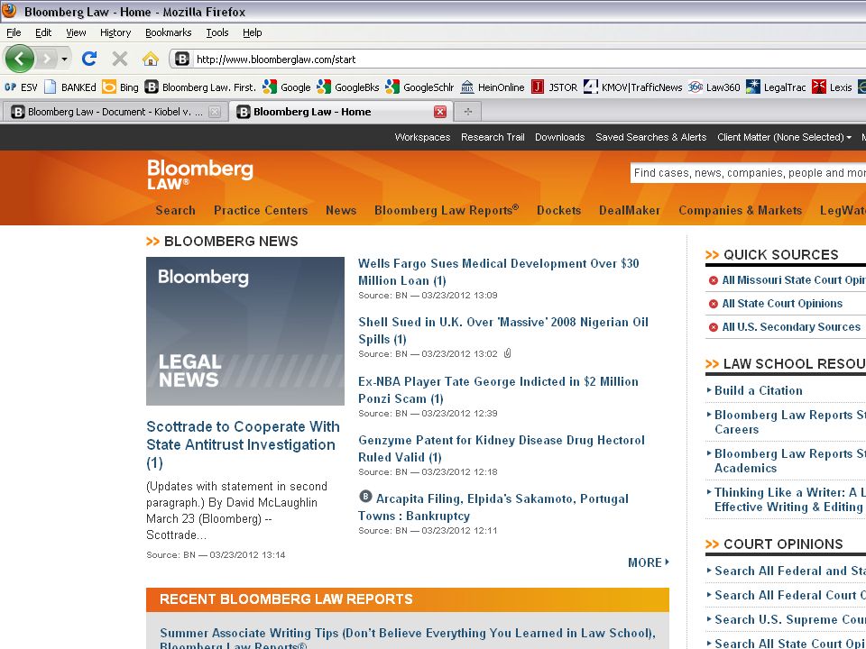Open the Google bookmark
This screenshot has width=866, height=649.
tap(287, 87)
